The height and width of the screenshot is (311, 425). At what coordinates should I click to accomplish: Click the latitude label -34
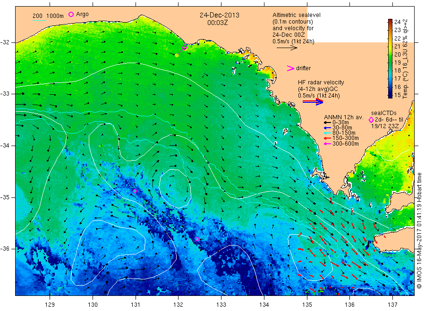(x=5, y=146)
